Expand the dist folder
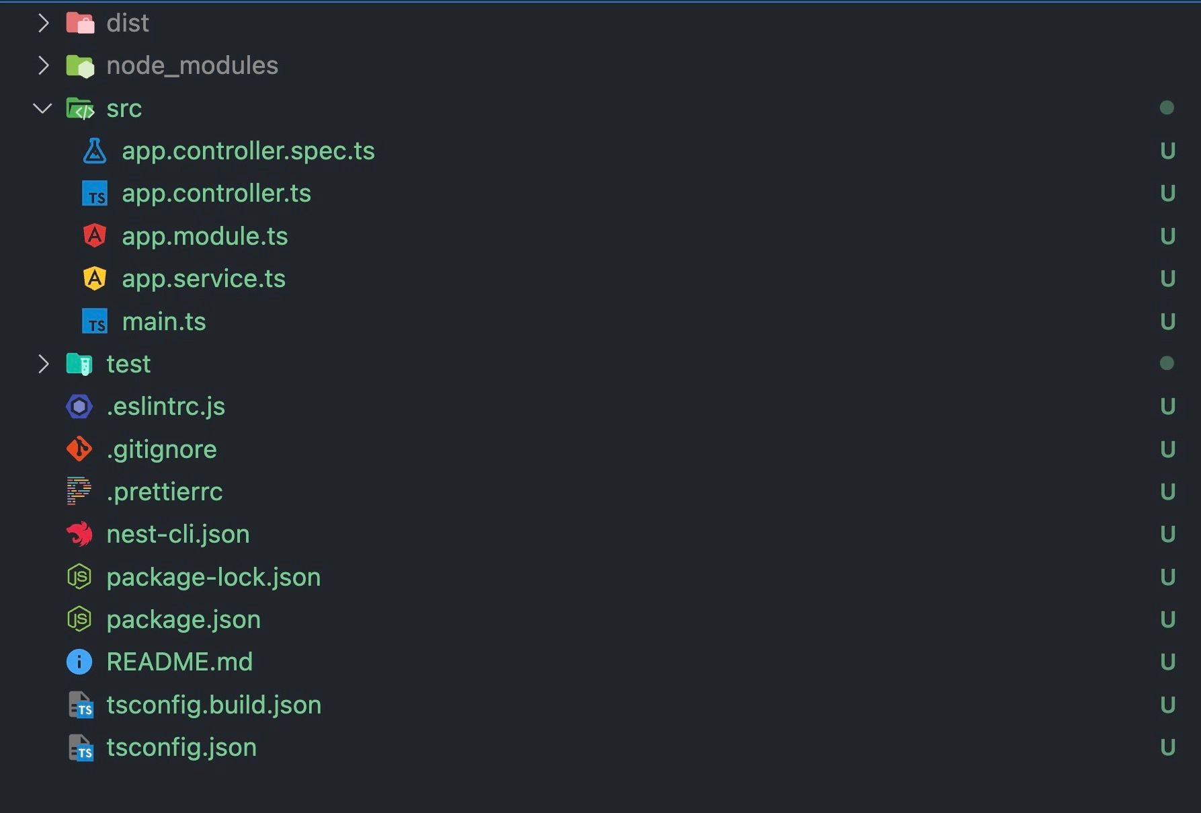 pyautogui.click(x=43, y=22)
